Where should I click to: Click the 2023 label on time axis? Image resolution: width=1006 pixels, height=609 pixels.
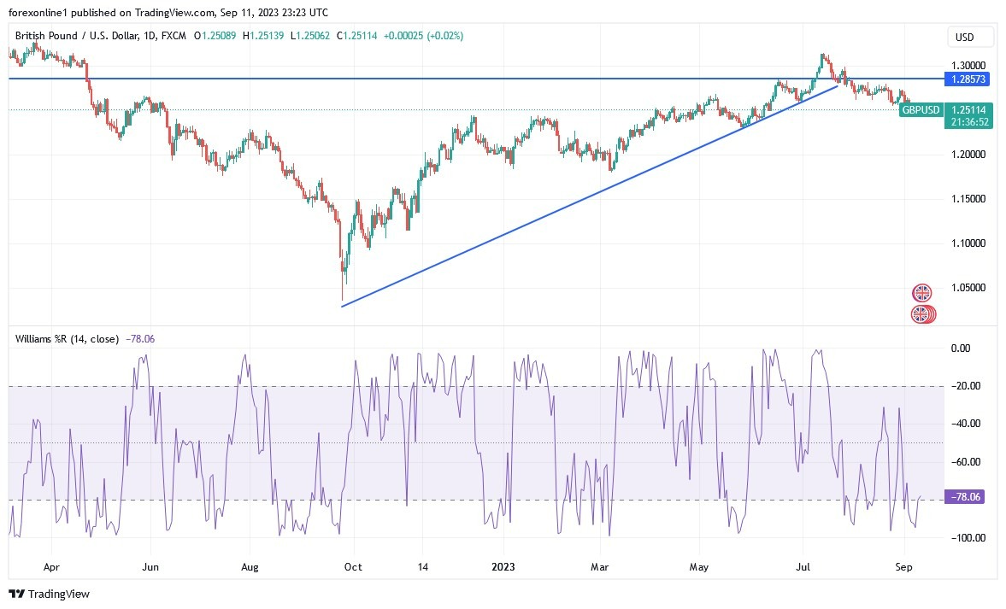pyautogui.click(x=503, y=566)
